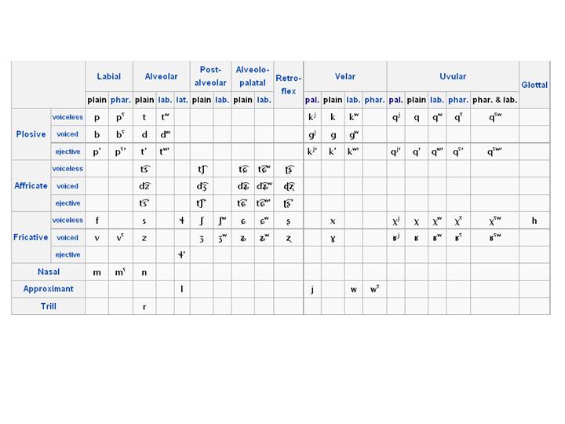This screenshot has height=424, width=565.
Task: Click the Post-alveolar header link
Action: pyautogui.click(x=210, y=76)
